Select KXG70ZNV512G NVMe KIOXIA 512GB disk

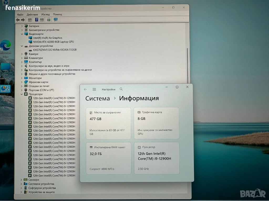55,50
